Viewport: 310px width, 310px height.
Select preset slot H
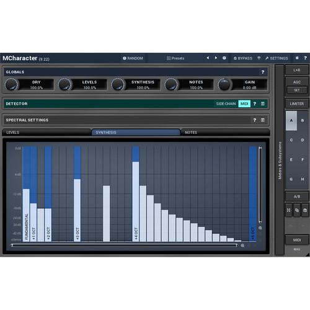(x=303, y=179)
